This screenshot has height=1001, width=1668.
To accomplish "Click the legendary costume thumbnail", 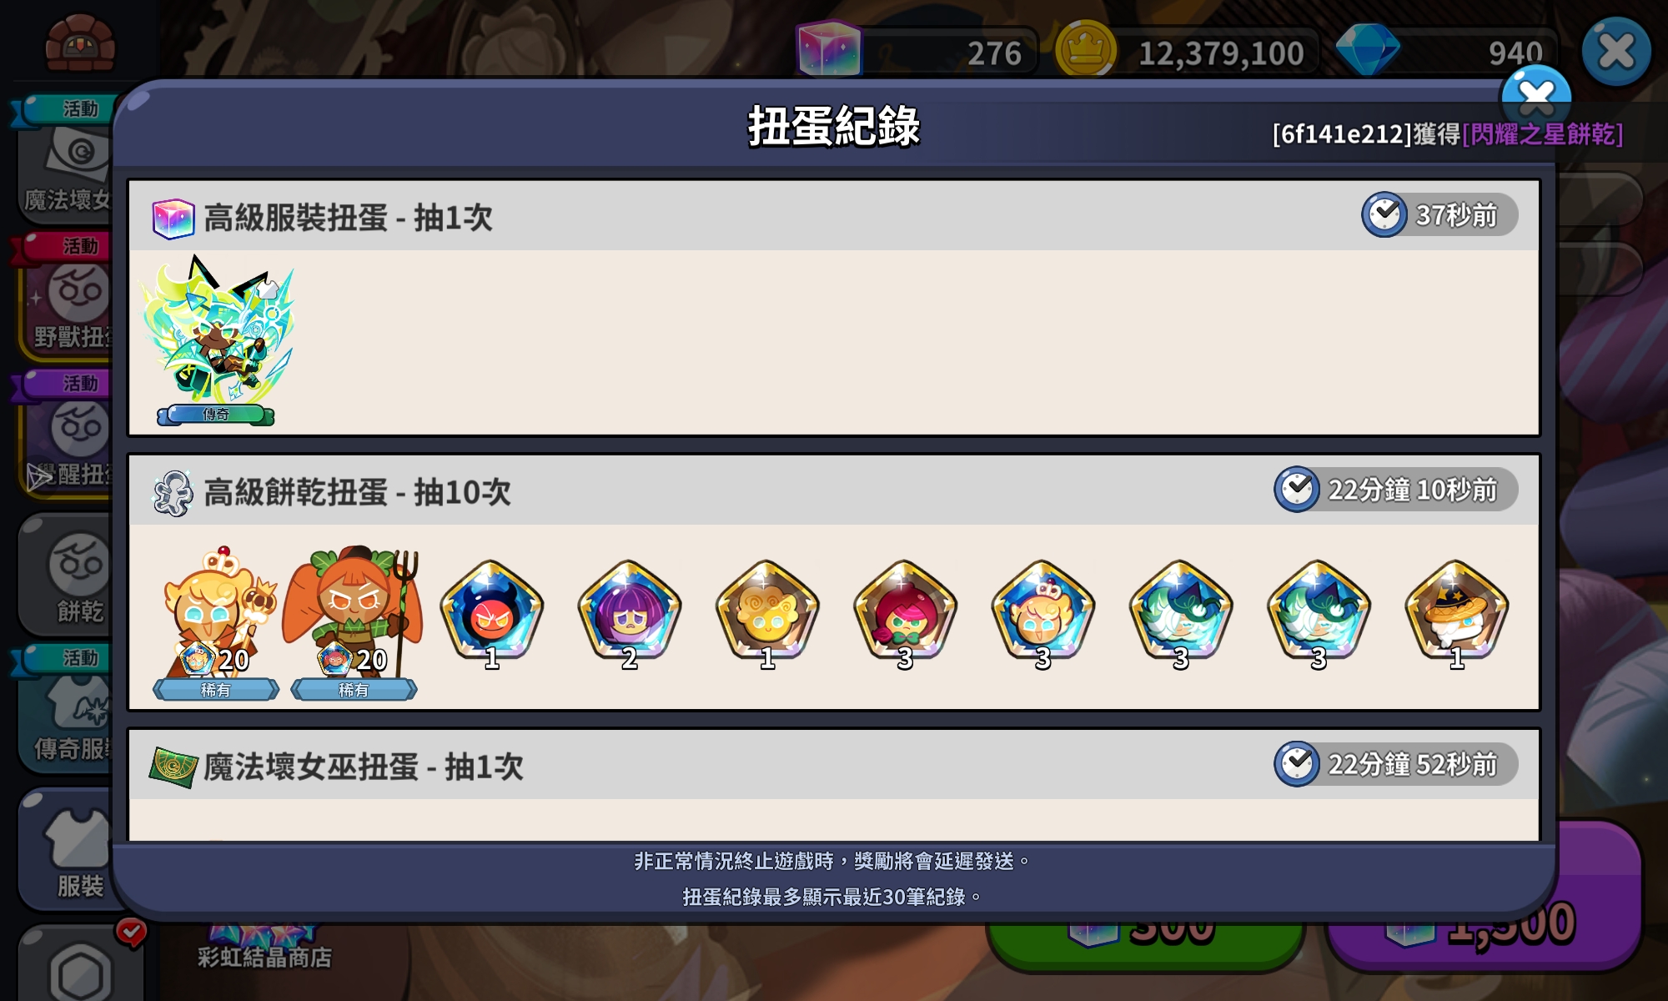I will (x=217, y=340).
